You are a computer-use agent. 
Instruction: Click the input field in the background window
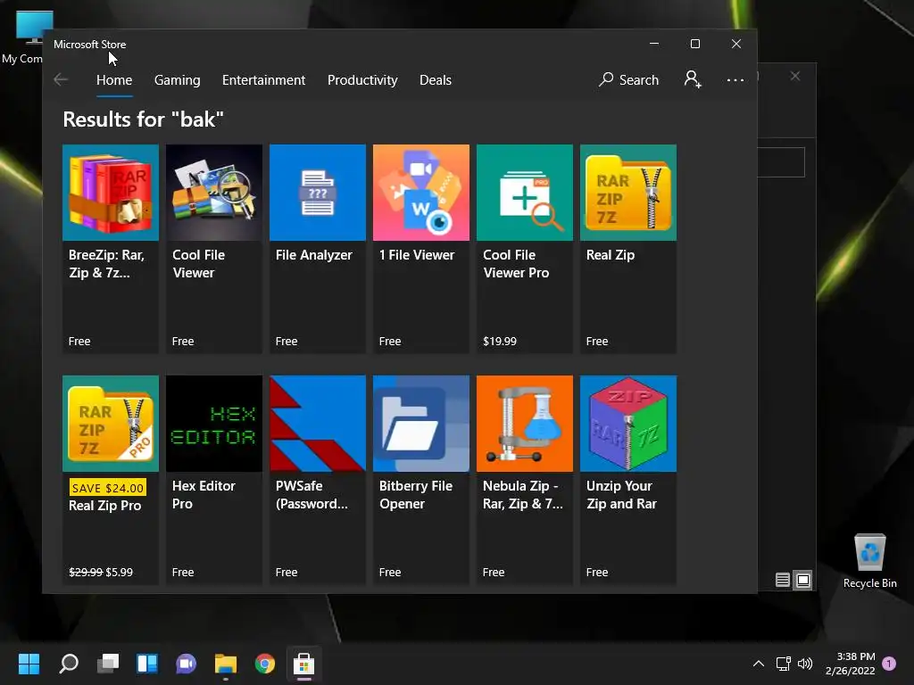coord(781,162)
